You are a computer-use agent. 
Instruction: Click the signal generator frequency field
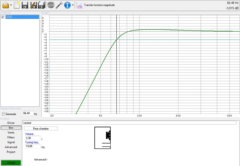click(28, 114)
